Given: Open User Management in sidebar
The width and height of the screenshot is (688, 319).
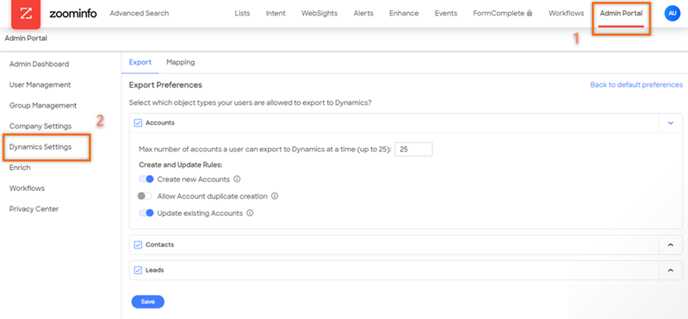Looking at the screenshot, I should pyautogui.click(x=40, y=85).
